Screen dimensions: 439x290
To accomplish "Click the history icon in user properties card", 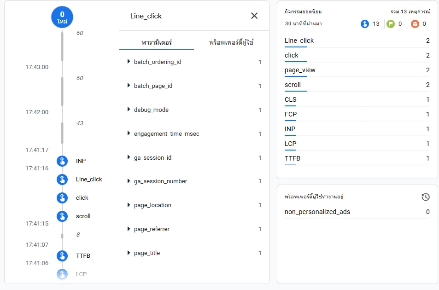I will 426,197.
